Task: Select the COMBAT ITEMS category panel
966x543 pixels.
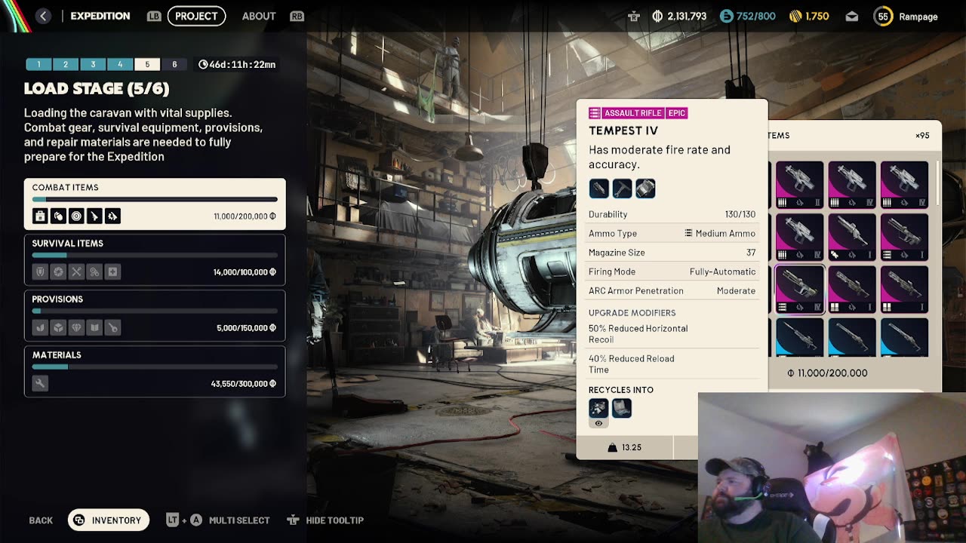Action: (x=155, y=204)
